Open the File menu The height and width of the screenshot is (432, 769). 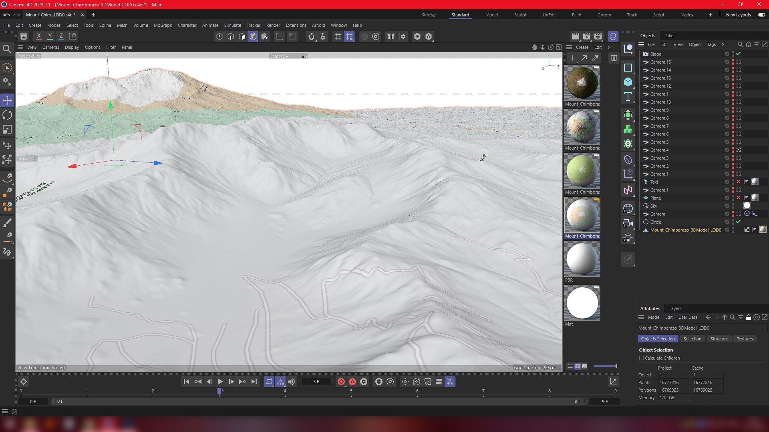[6, 25]
